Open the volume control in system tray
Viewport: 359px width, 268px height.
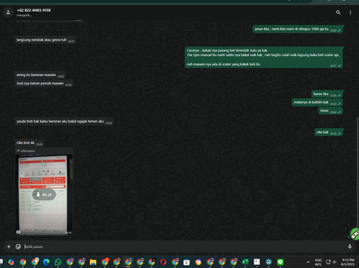335,262
